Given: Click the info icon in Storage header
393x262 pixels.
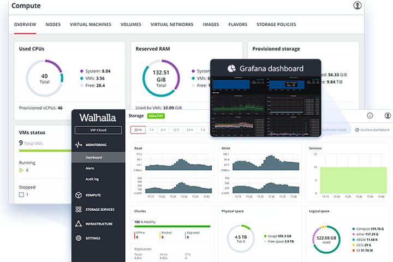Looking at the screenshot, I should point(370,116).
